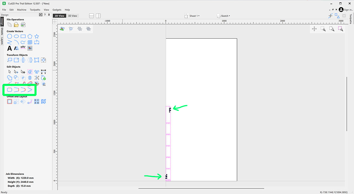Viewport: 354px width, 194px height.
Task: Click the Weld Vectors icon
Action: [9, 78]
